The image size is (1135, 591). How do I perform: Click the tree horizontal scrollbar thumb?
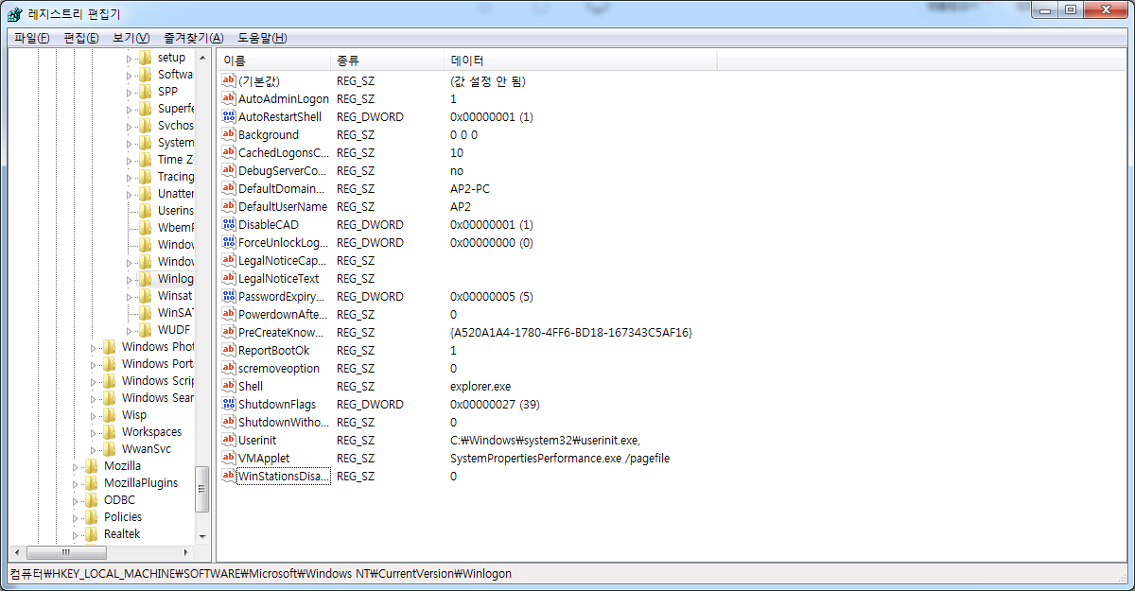(x=66, y=552)
